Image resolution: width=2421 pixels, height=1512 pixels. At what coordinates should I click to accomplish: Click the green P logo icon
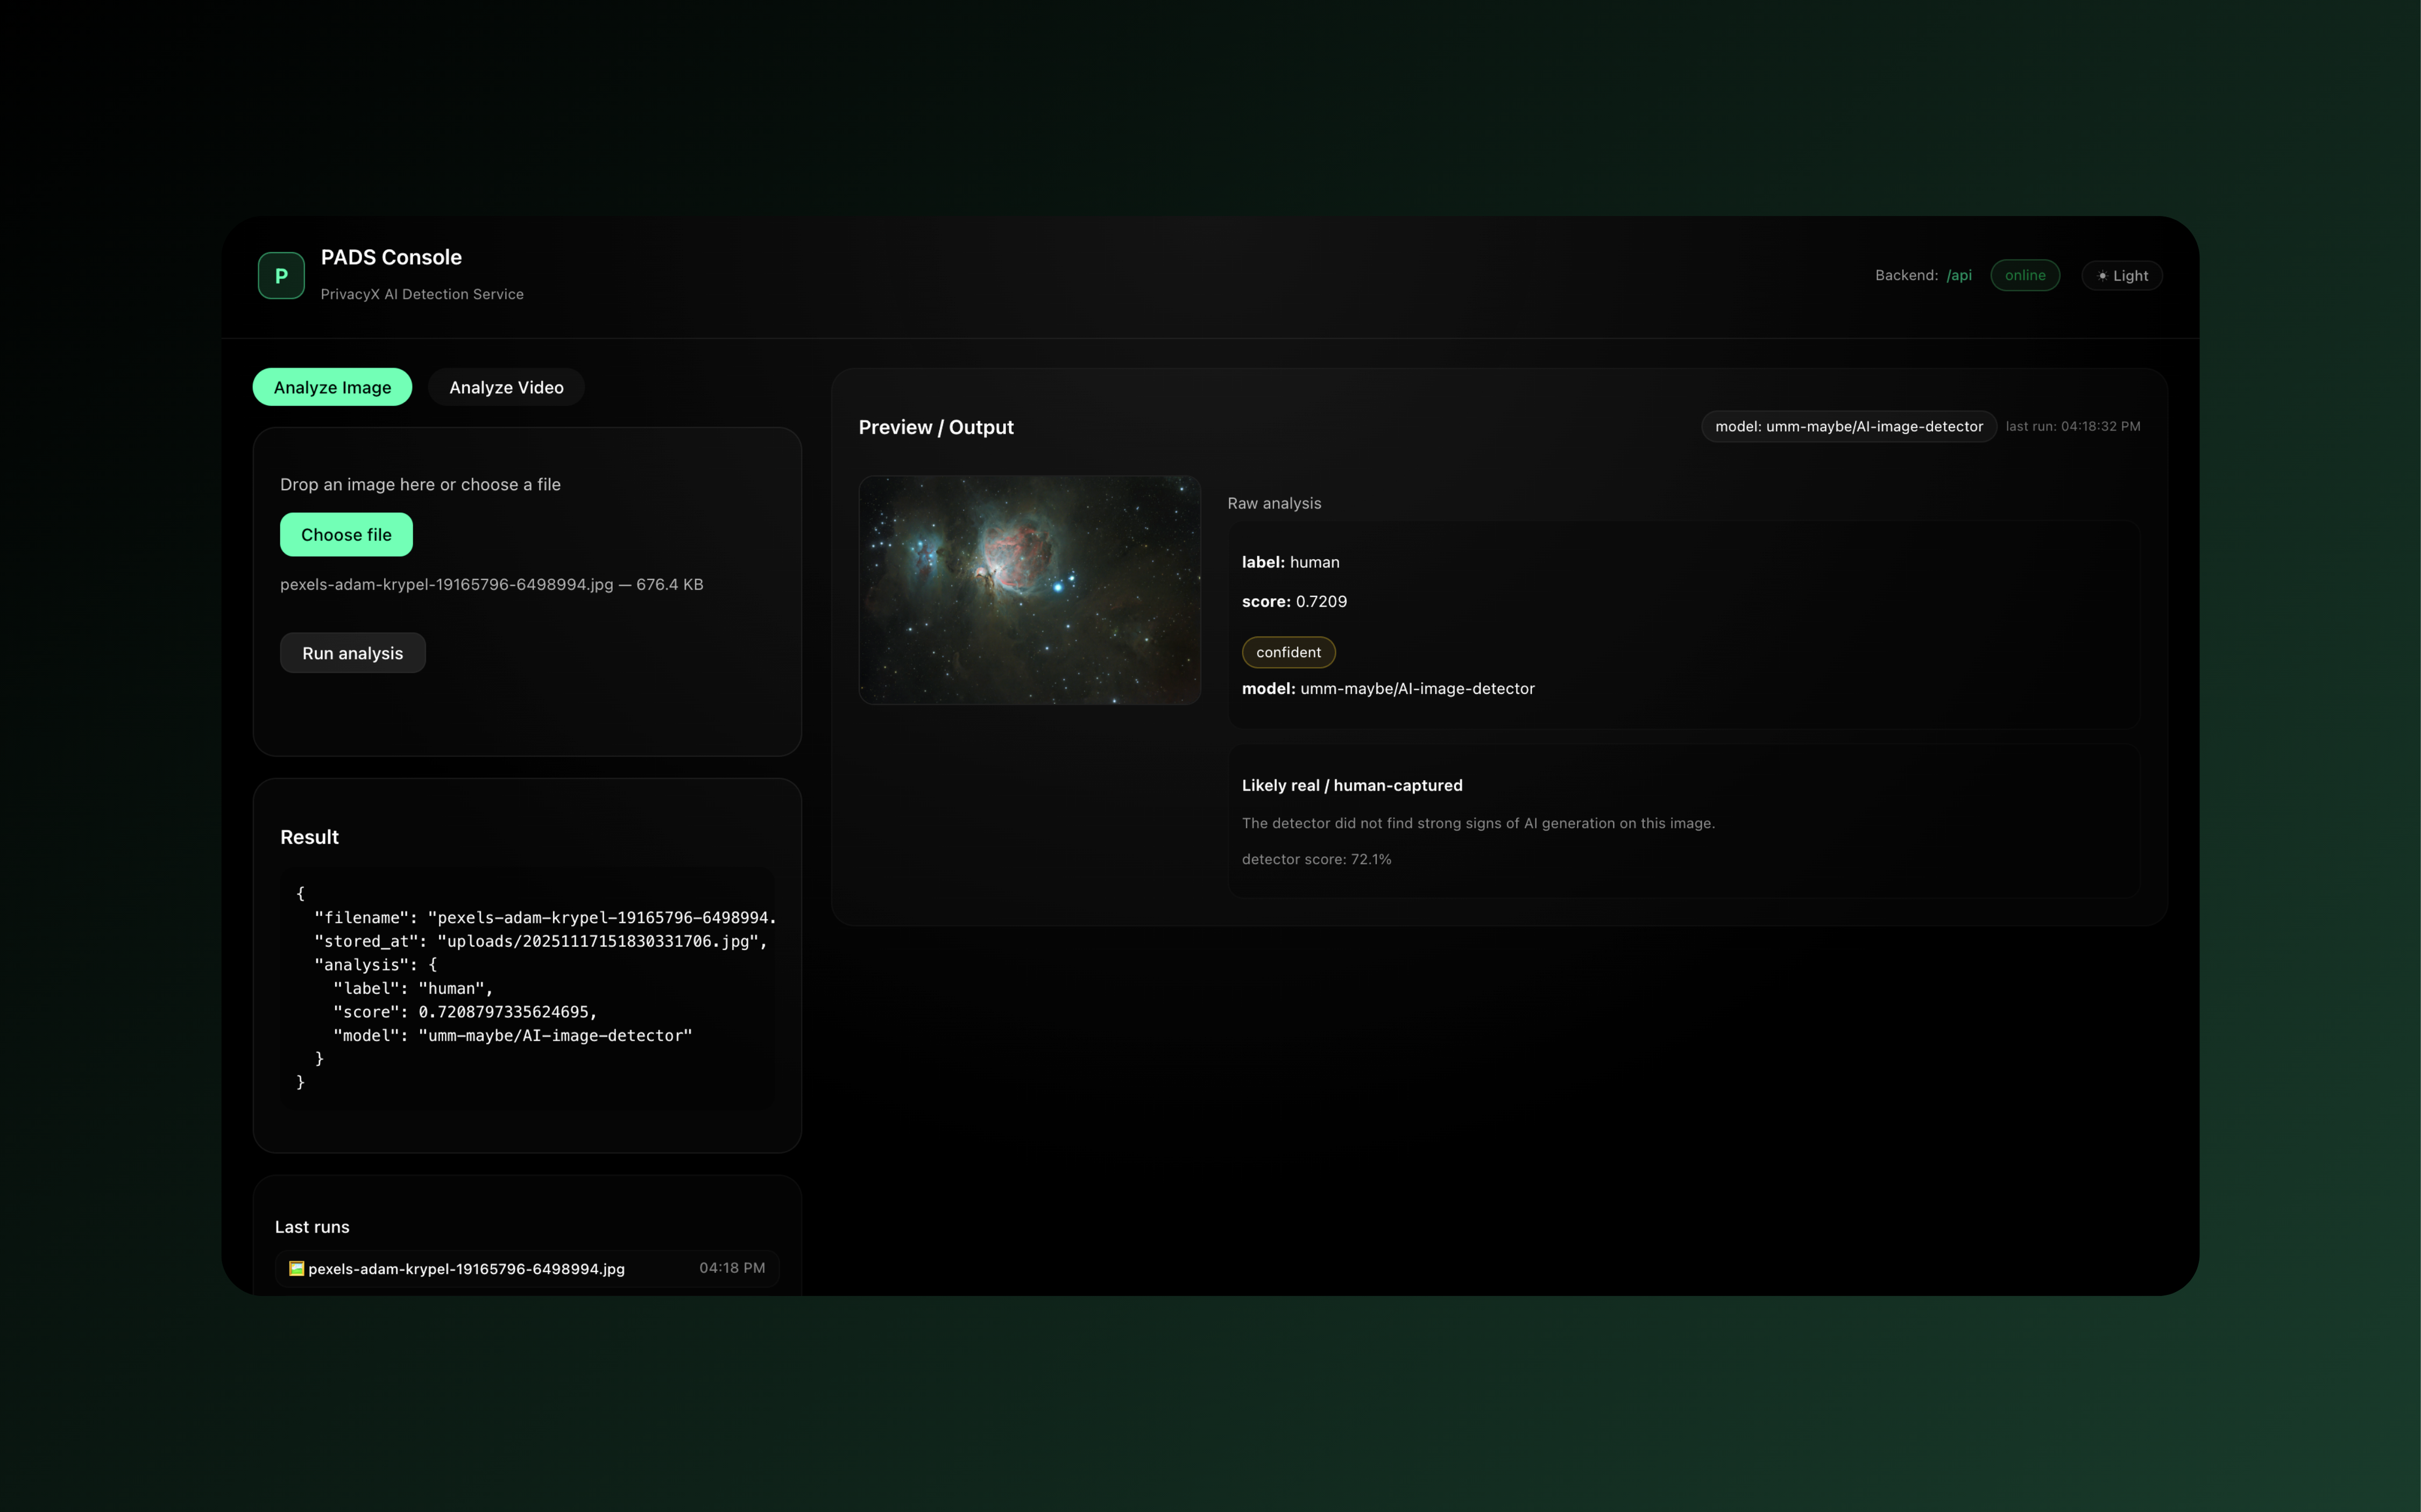281,275
